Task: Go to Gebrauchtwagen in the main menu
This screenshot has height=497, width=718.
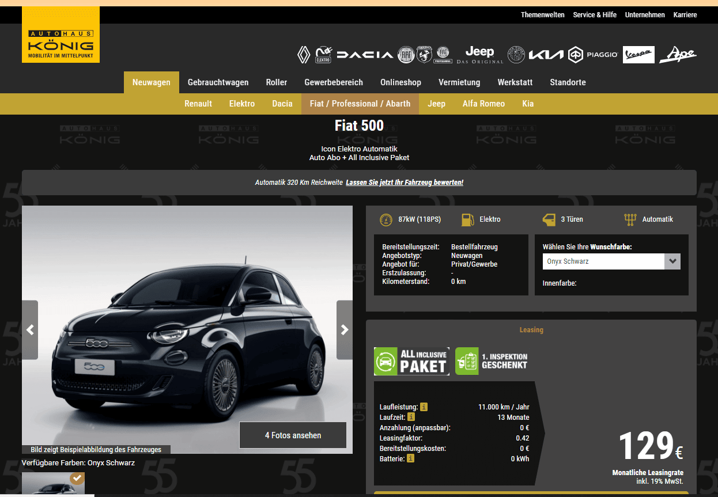Action: 218,82
